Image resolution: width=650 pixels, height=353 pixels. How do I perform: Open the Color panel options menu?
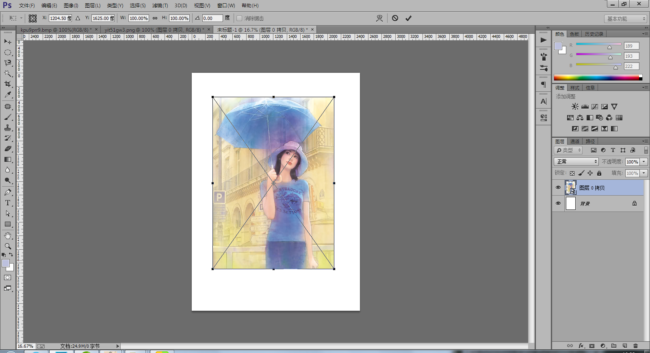click(645, 34)
